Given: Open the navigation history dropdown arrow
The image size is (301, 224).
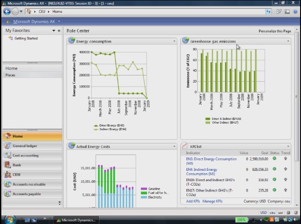Looking at the screenshot, I should 21,12.
